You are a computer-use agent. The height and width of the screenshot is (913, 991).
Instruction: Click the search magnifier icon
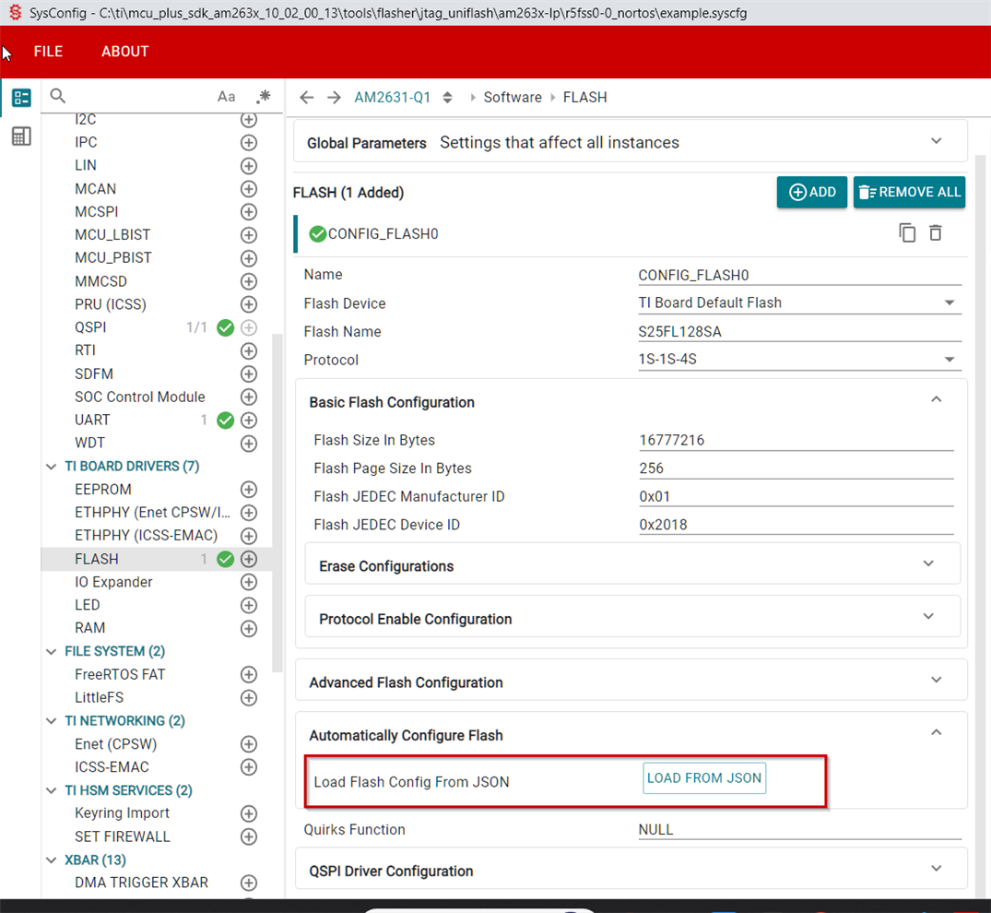pos(57,96)
